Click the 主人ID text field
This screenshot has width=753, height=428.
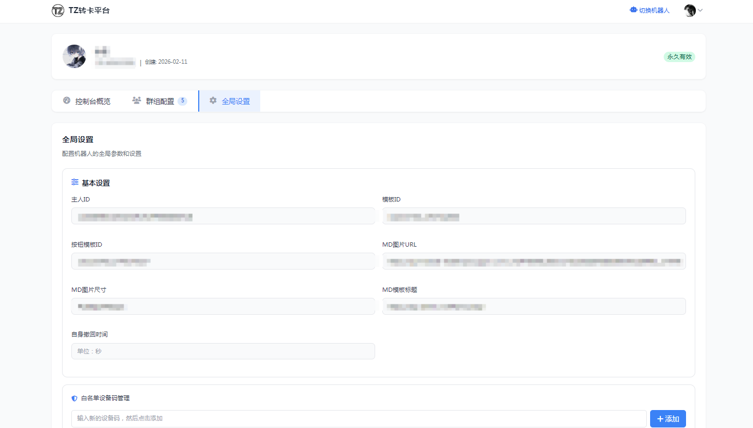[x=223, y=216]
